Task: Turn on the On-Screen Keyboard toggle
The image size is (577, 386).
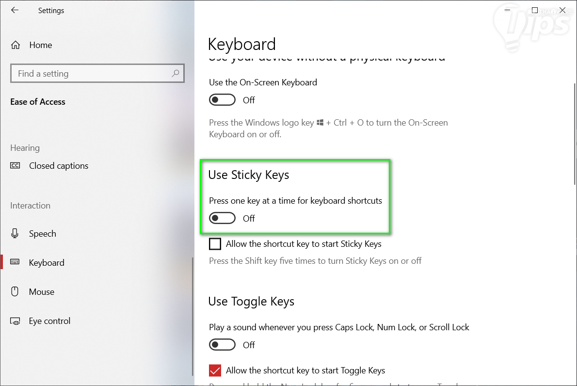Action: click(222, 100)
